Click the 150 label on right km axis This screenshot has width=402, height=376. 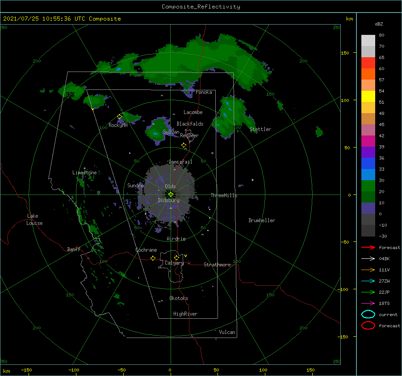(x=345, y=53)
